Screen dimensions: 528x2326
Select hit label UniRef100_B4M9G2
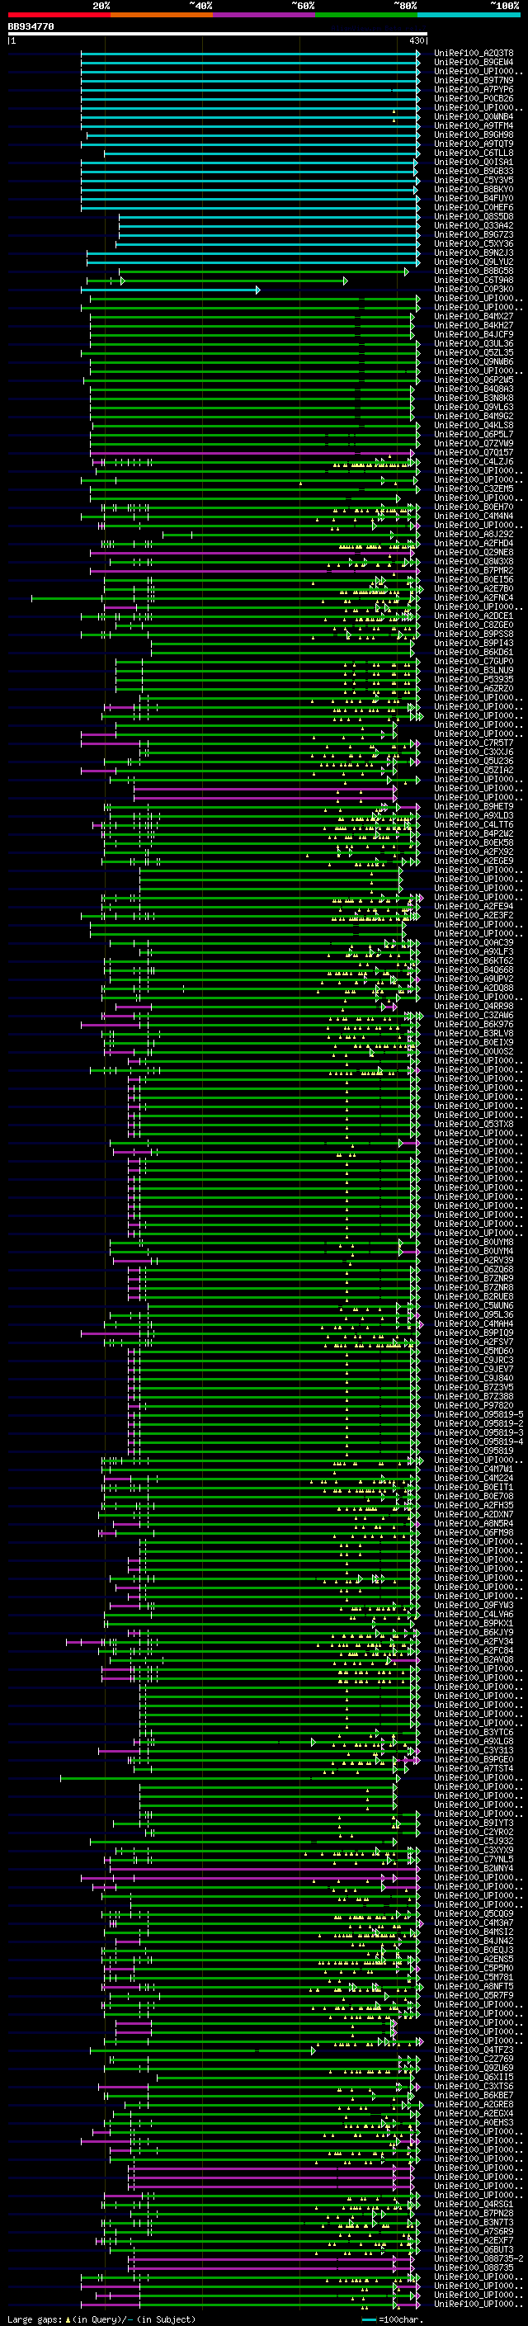pyautogui.click(x=474, y=416)
